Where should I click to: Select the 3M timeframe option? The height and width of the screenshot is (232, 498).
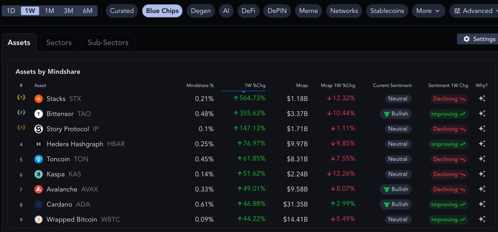tap(68, 11)
